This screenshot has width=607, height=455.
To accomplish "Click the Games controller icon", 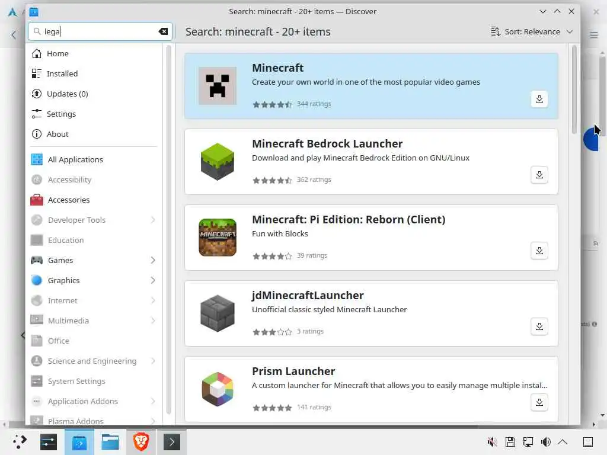I will 37,260.
